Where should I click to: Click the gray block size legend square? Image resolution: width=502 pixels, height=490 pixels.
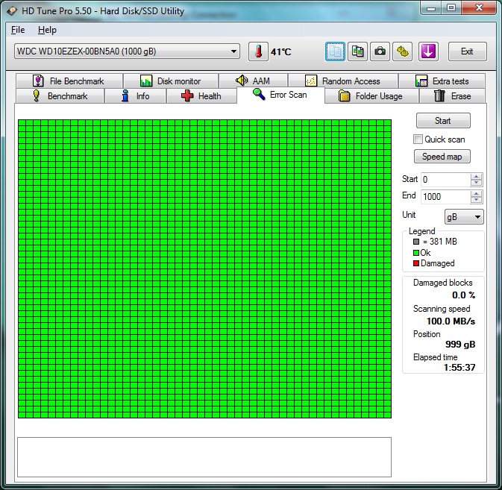click(416, 242)
